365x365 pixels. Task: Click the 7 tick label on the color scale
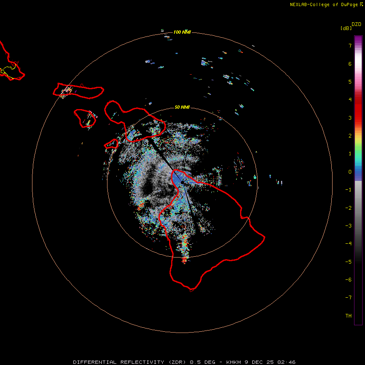click(350, 45)
